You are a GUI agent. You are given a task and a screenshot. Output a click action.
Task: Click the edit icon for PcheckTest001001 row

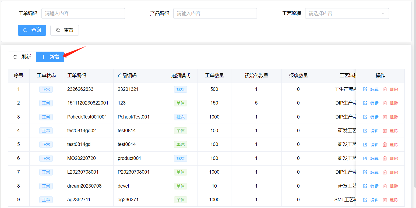point(365,117)
